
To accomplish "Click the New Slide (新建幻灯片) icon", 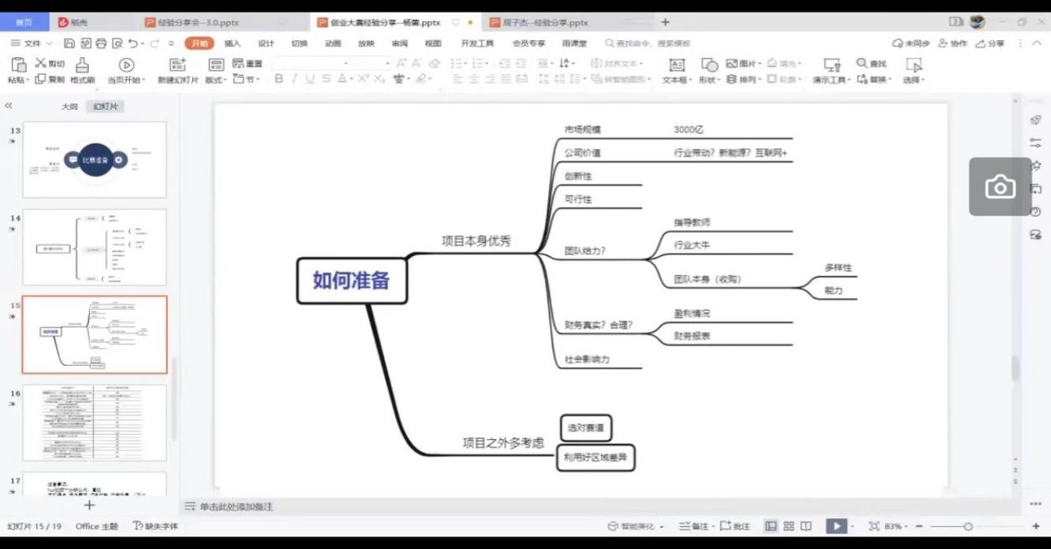I will 177,65.
